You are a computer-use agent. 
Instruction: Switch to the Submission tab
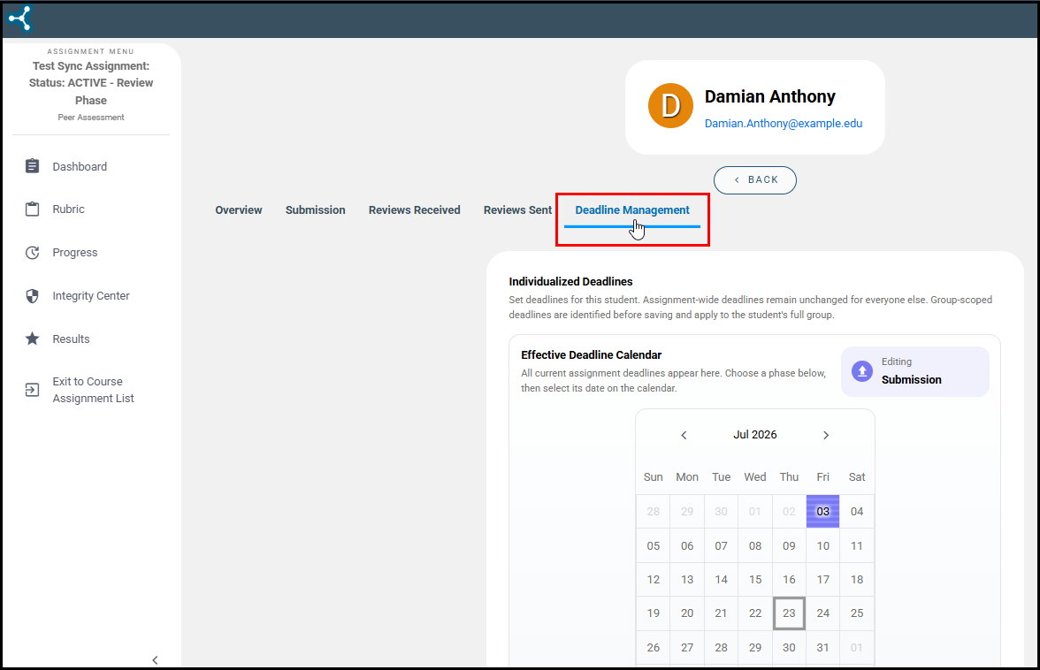click(x=315, y=210)
